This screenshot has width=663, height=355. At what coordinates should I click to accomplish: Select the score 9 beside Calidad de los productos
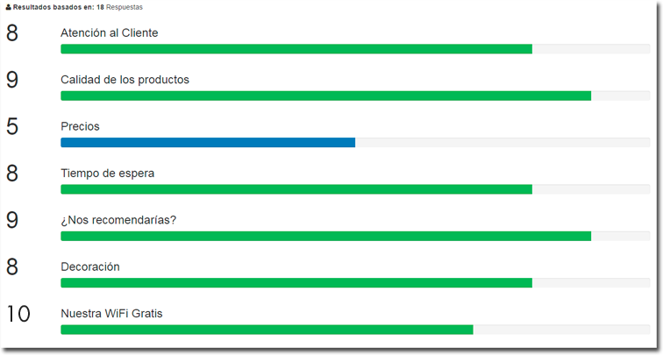tap(12, 80)
